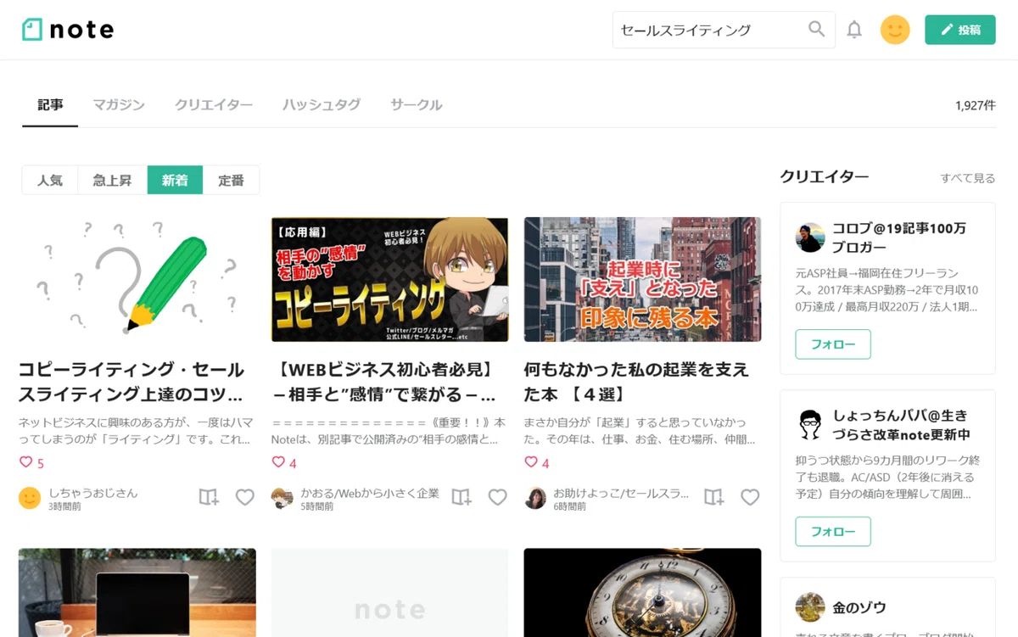
Task: Open the コピーライティング anime thumbnail
Action: tap(389, 279)
